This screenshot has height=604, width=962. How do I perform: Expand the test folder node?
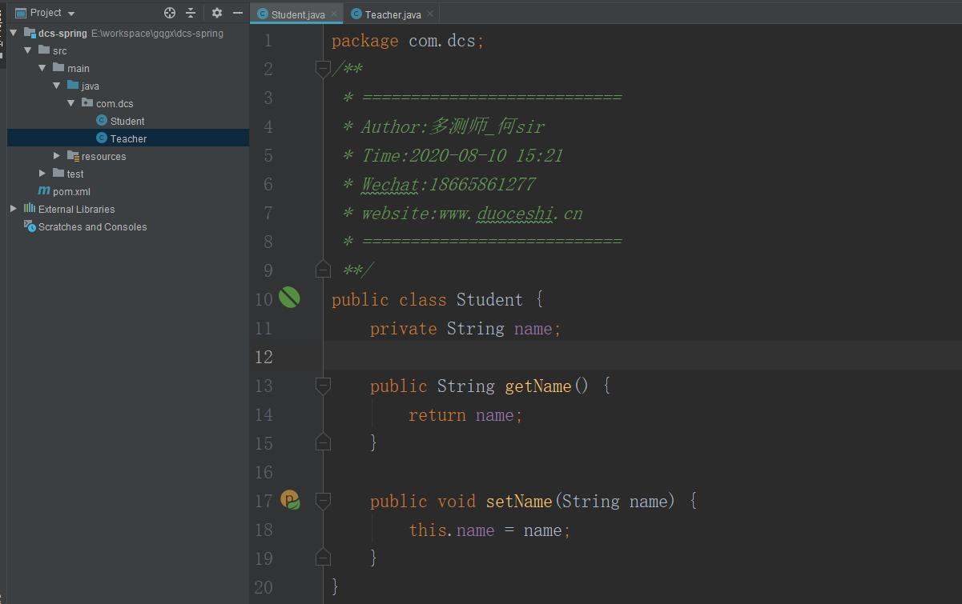click(42, 174)
